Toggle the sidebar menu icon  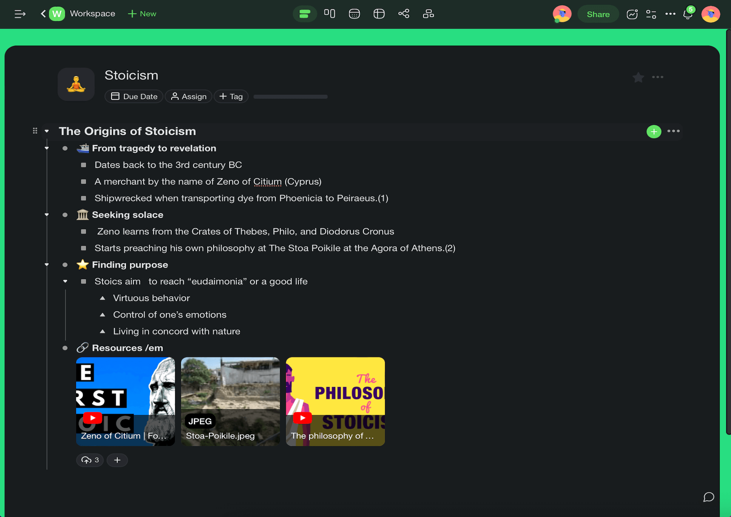point(20,14)
